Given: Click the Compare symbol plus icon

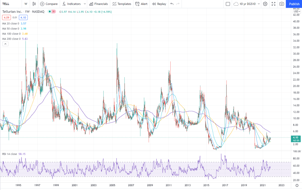Looking at the screenshot, I should (42, 4).
